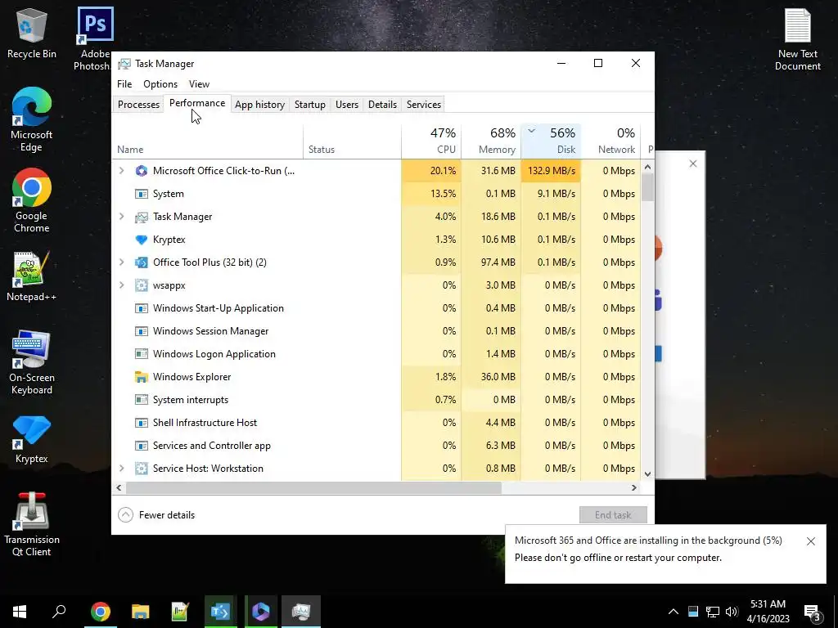Expand Service Host: Workstation group

pos(121,469)
